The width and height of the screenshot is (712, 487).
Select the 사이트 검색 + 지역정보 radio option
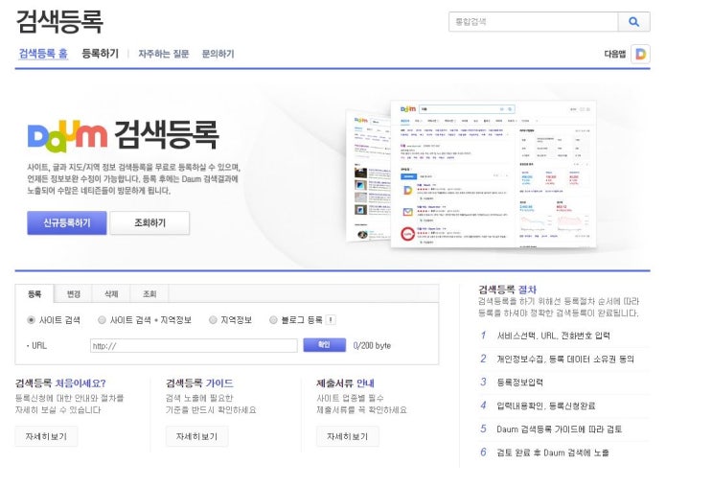(102, 320)
